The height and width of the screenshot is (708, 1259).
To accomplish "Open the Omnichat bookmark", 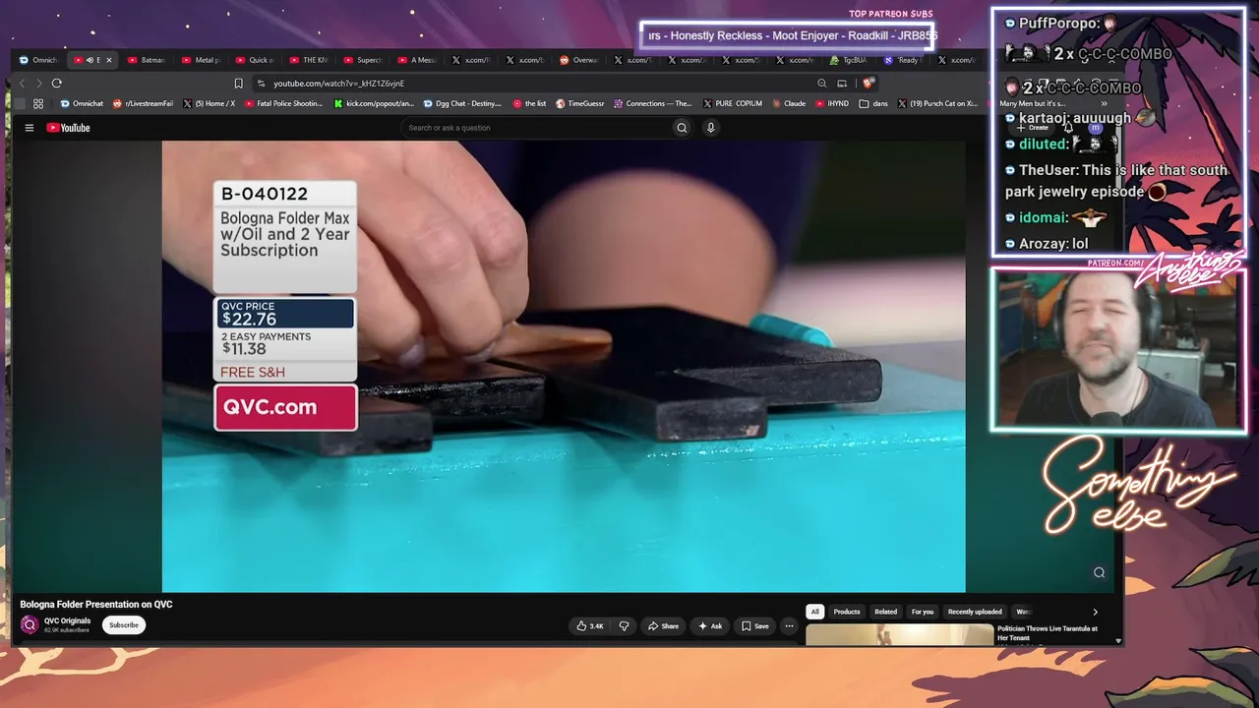I will pyautogui.click(x=82, y=103).
